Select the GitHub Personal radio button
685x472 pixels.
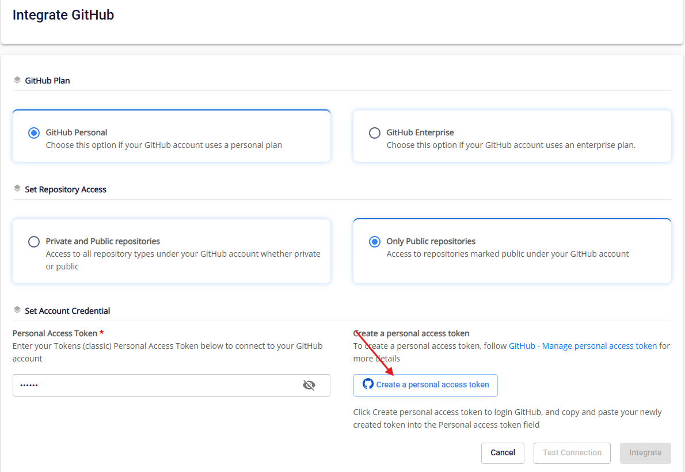pyautogui.click(x=34, y=133)
